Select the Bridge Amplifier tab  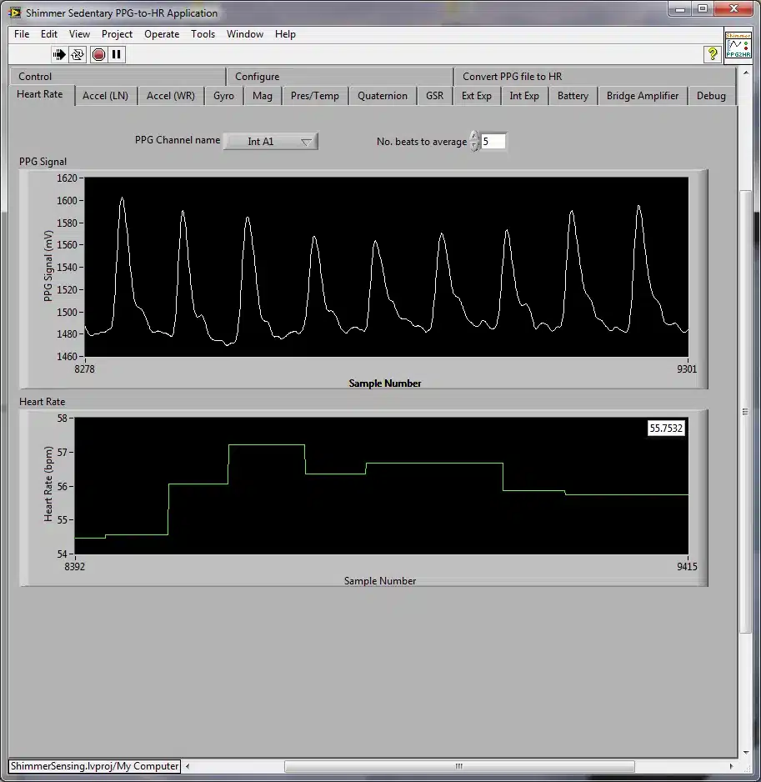(x=643, y=96)
